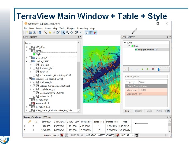Select the Pan tool icon
Image resolution: width=193 pixels, height=144 pixels.
pos(72,33)
